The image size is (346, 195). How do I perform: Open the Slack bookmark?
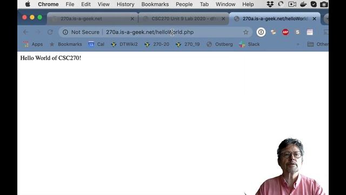point(249,44)
